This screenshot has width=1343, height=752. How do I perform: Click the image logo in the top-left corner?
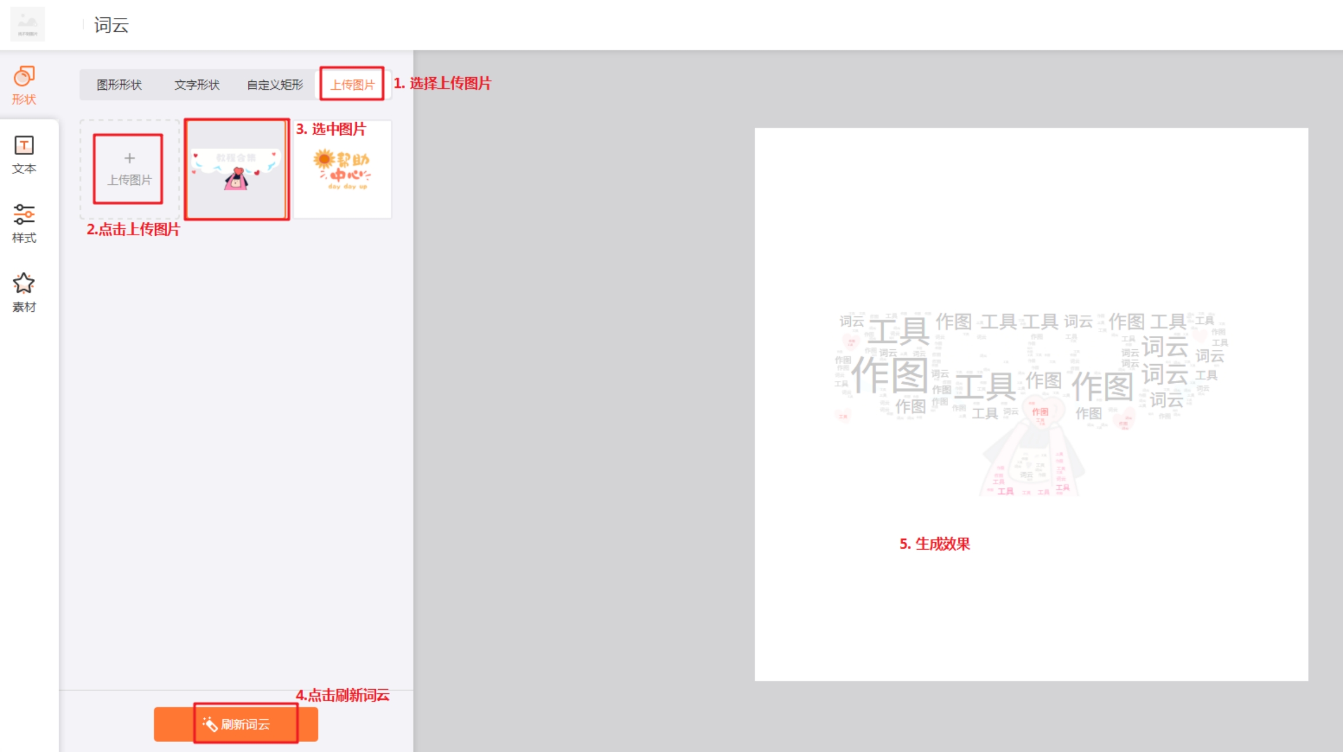[x=27, y=24]
